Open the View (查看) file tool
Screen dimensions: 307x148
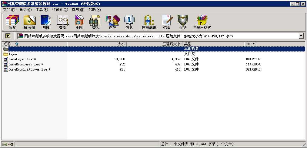[x=63, y=22]
